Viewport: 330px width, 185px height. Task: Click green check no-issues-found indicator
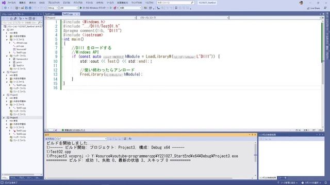click(63, 130)
